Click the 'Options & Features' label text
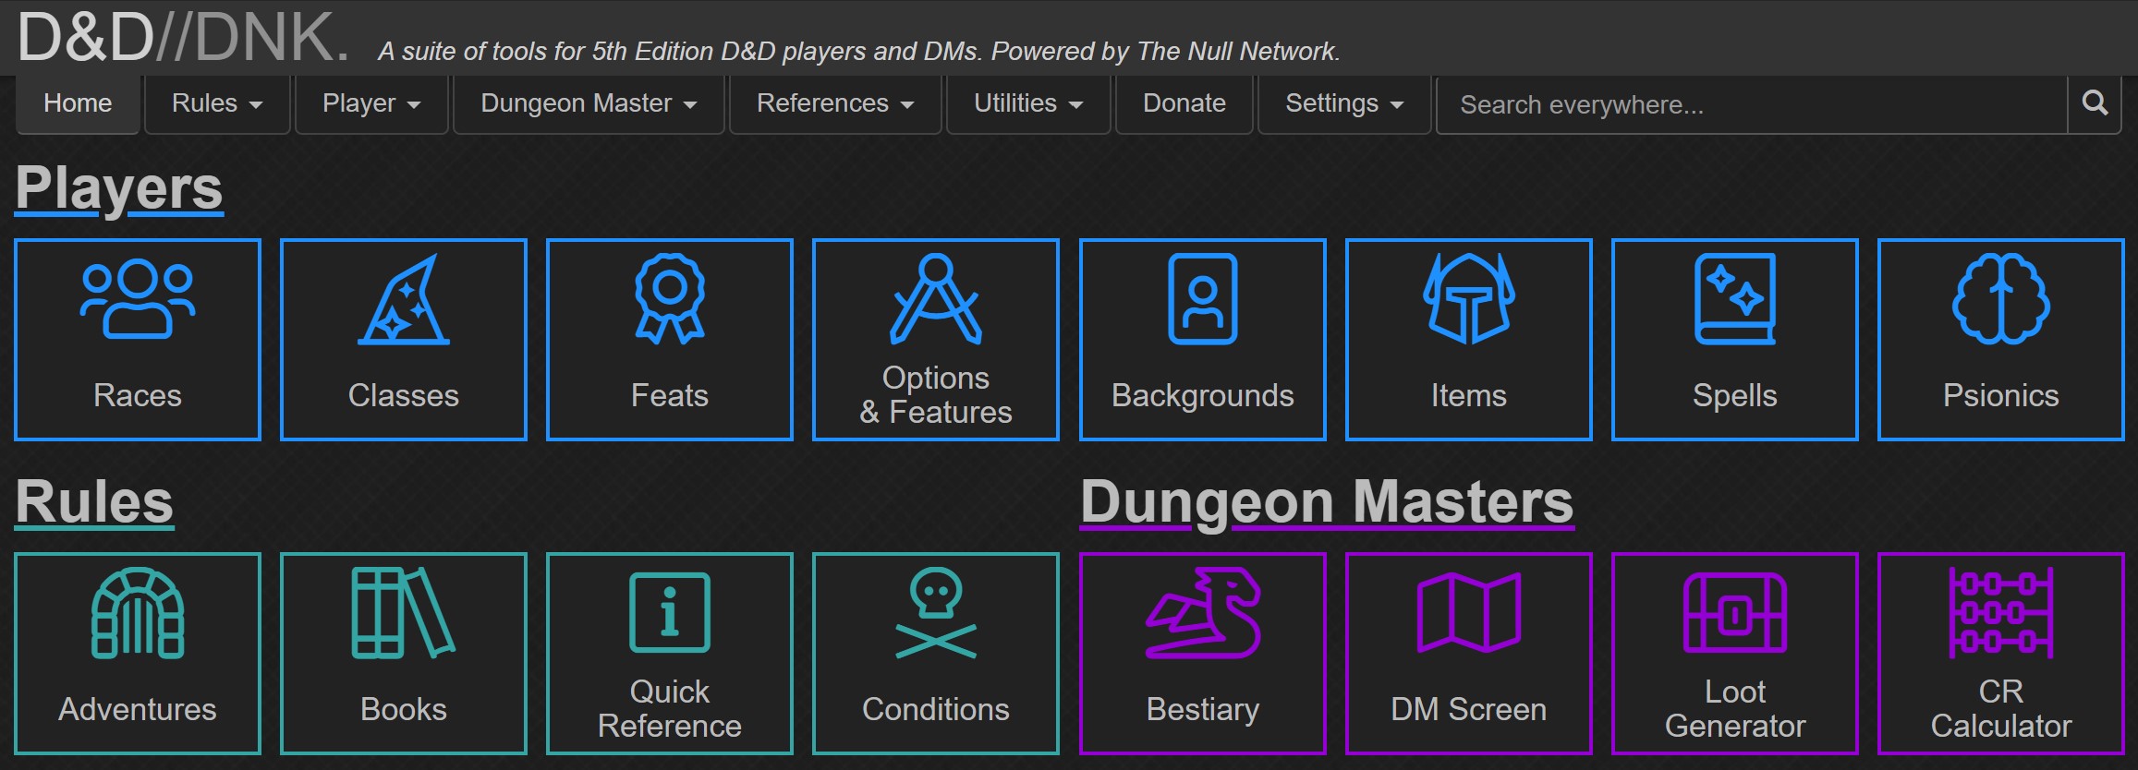Image resolution: width=2138 pixels, height=770 pixels. click(x=936, y=394)
